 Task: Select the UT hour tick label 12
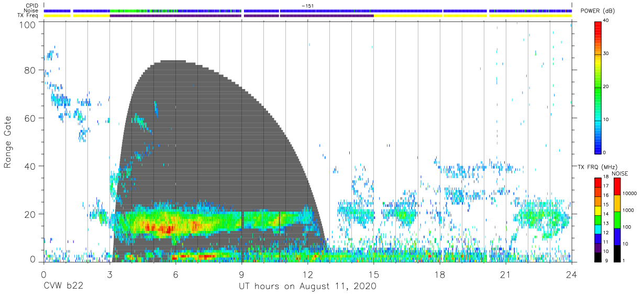point(308,274)
